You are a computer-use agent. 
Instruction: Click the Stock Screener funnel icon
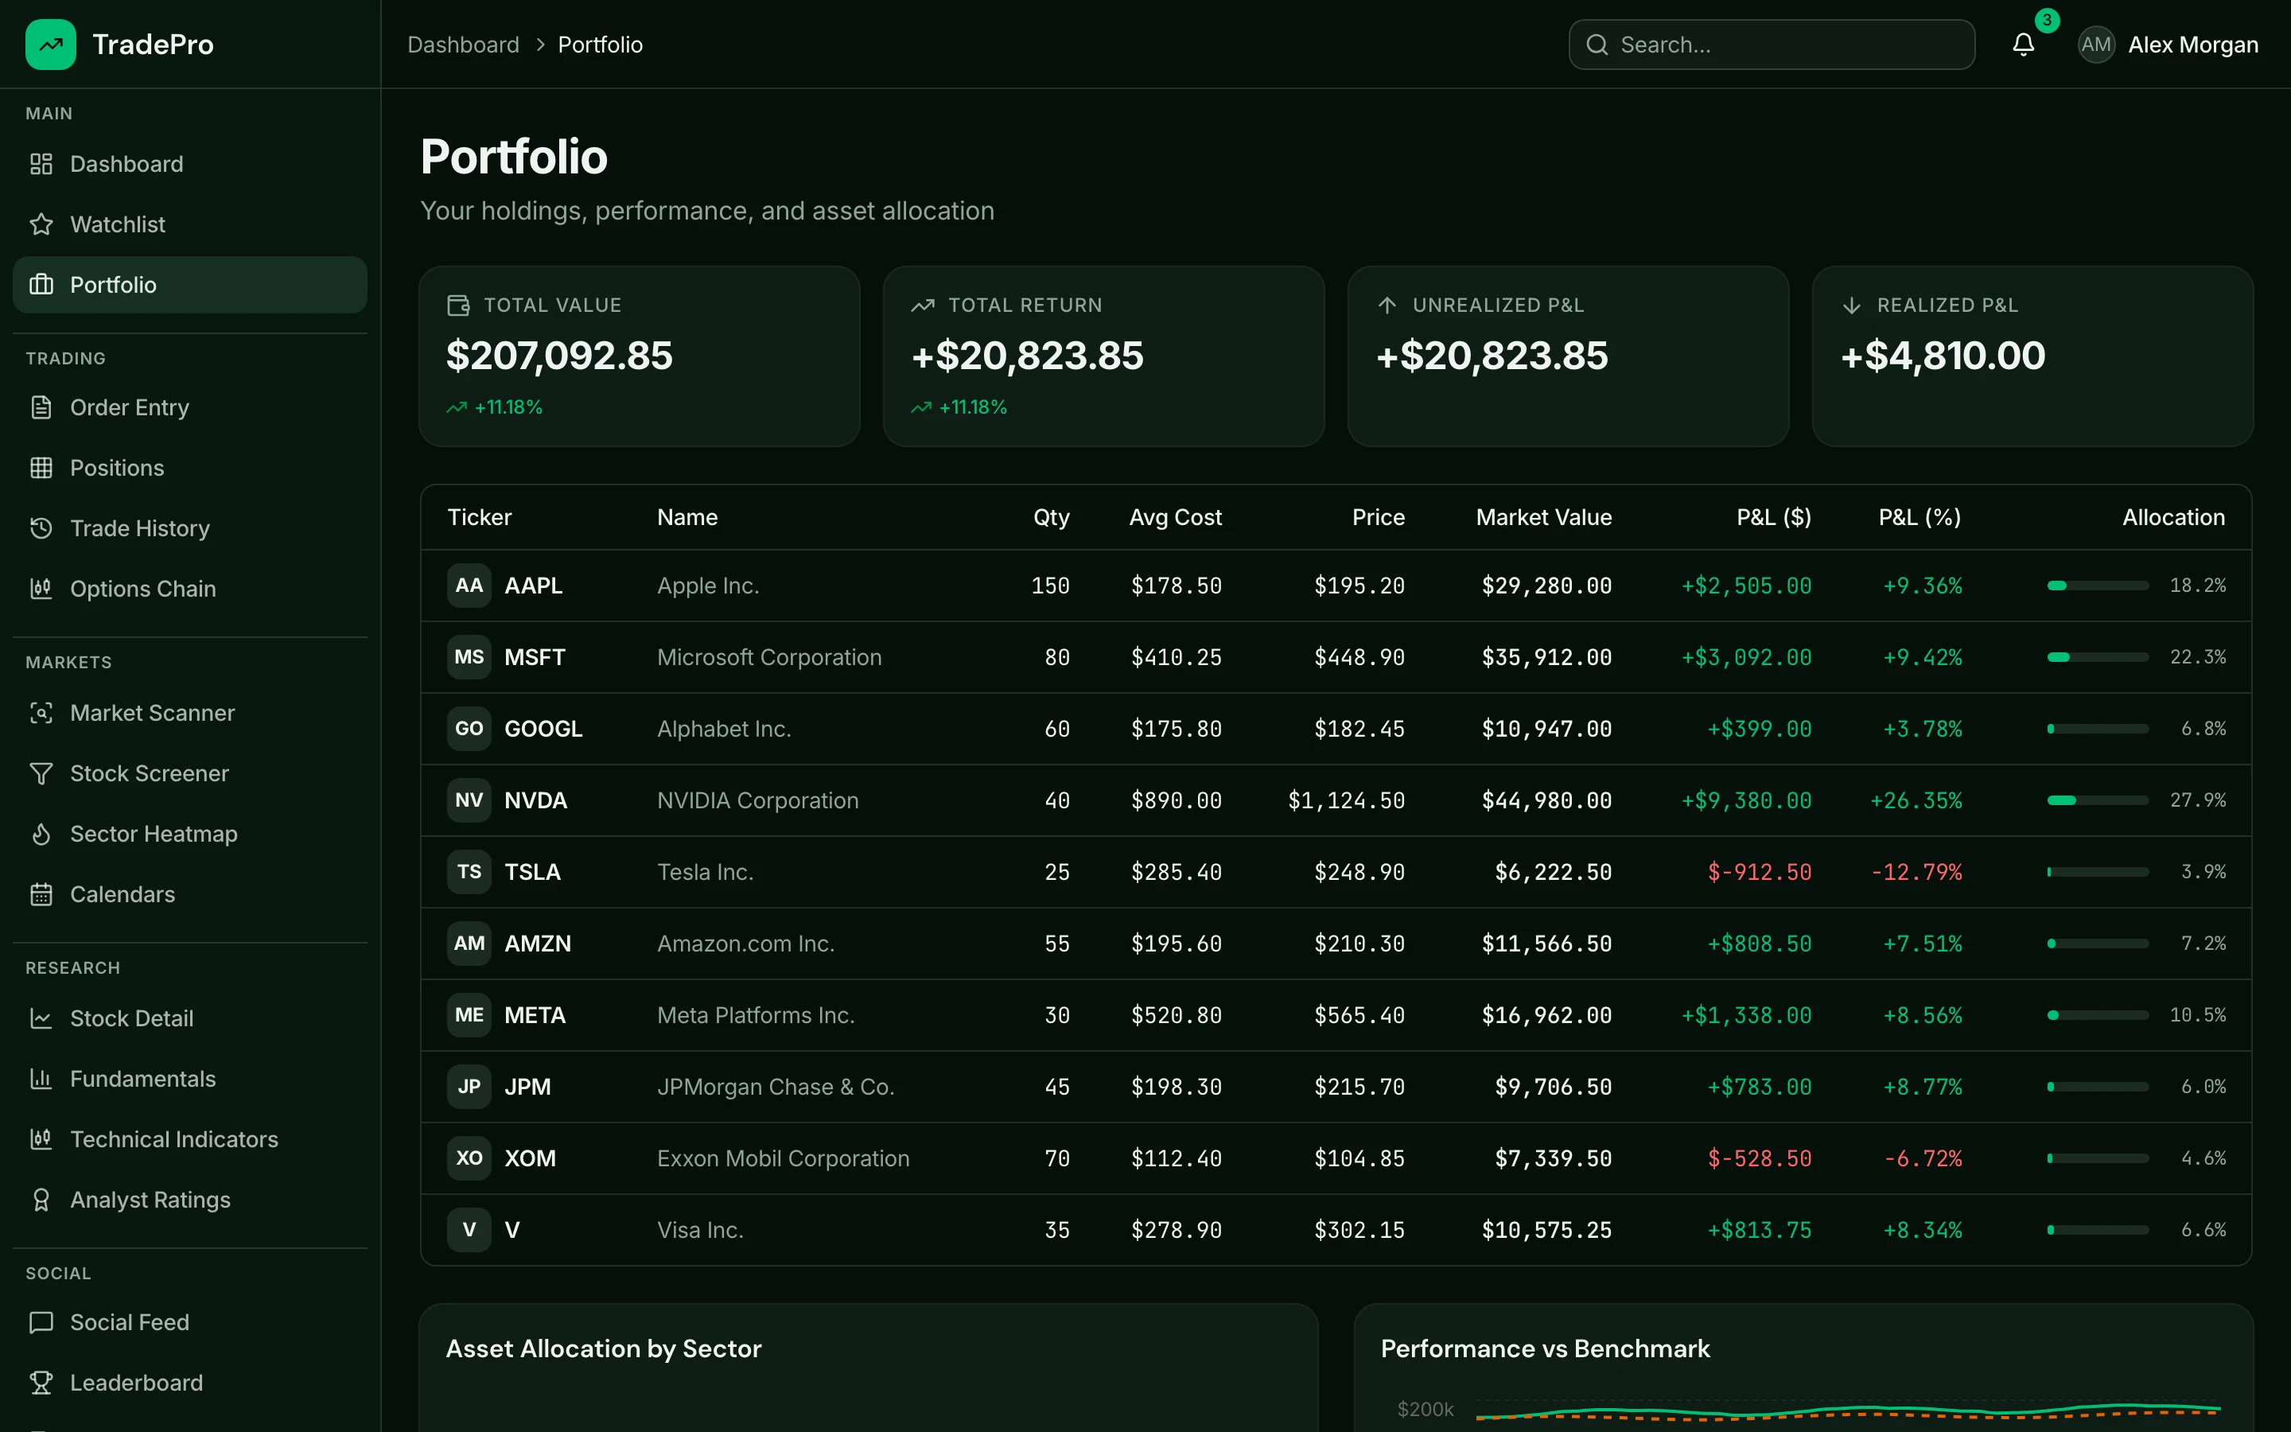pos(41,774)
